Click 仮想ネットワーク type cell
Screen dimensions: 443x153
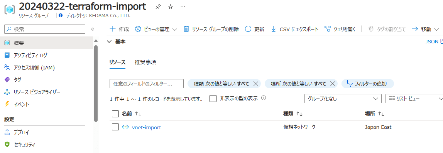coord(299,127)
